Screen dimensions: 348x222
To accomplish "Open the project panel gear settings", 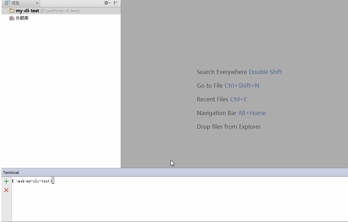I will [x=107, y=3].
